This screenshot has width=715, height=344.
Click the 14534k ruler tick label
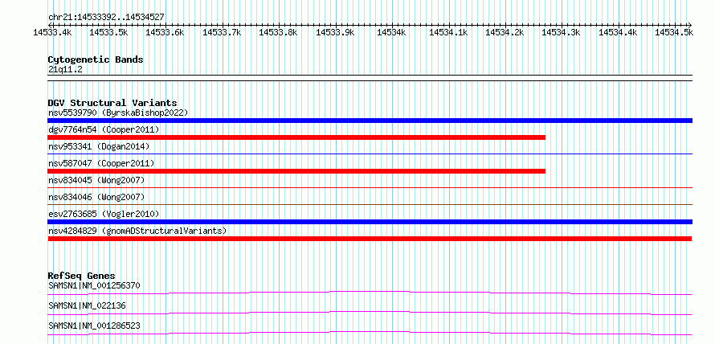click(392, 32)
